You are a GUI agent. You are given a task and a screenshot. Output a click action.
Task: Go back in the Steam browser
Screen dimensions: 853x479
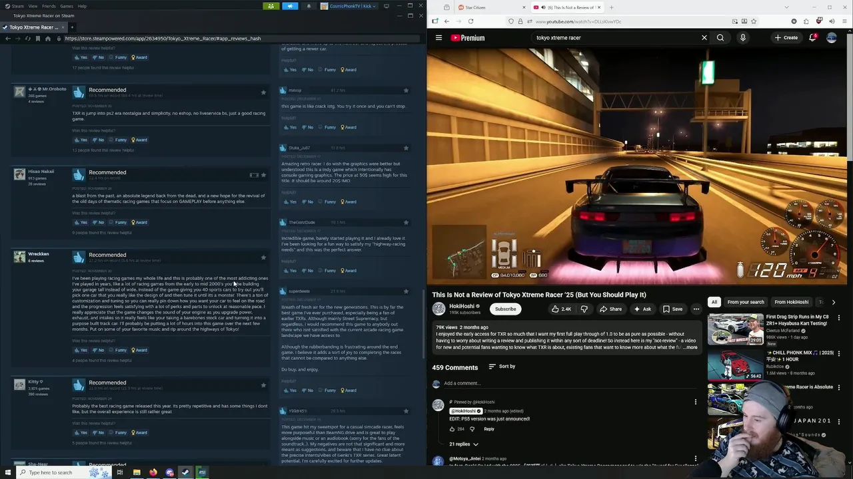tap(8, 39)
